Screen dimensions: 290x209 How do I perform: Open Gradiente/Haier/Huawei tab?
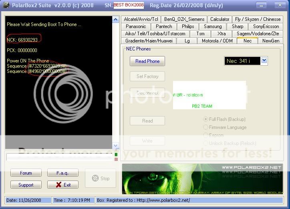pyautogui.click(x=149, y=41)
